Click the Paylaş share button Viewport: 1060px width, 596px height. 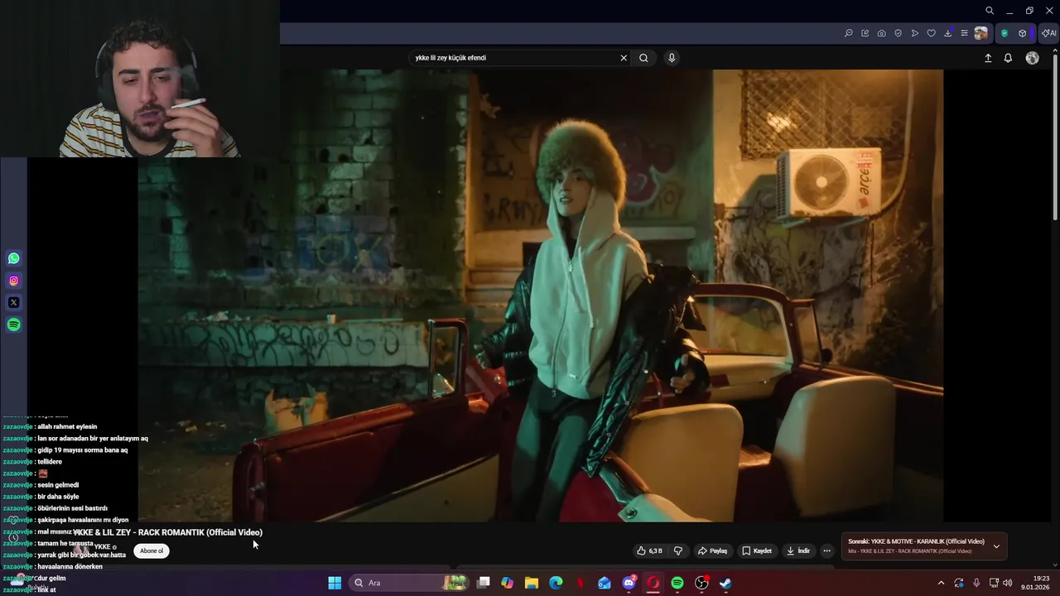pos(712,550)
